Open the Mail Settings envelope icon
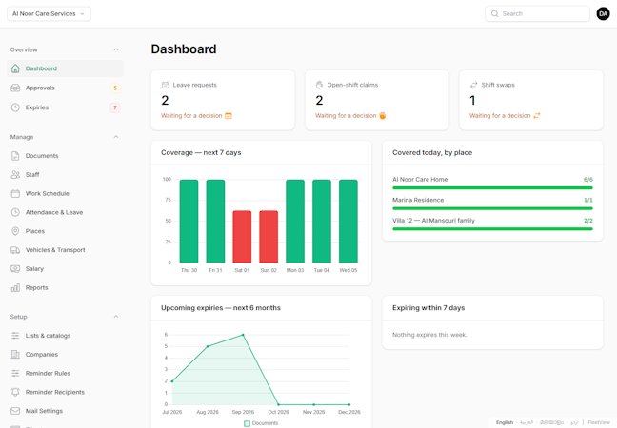 pyautogui.click(x=15, y=411)
